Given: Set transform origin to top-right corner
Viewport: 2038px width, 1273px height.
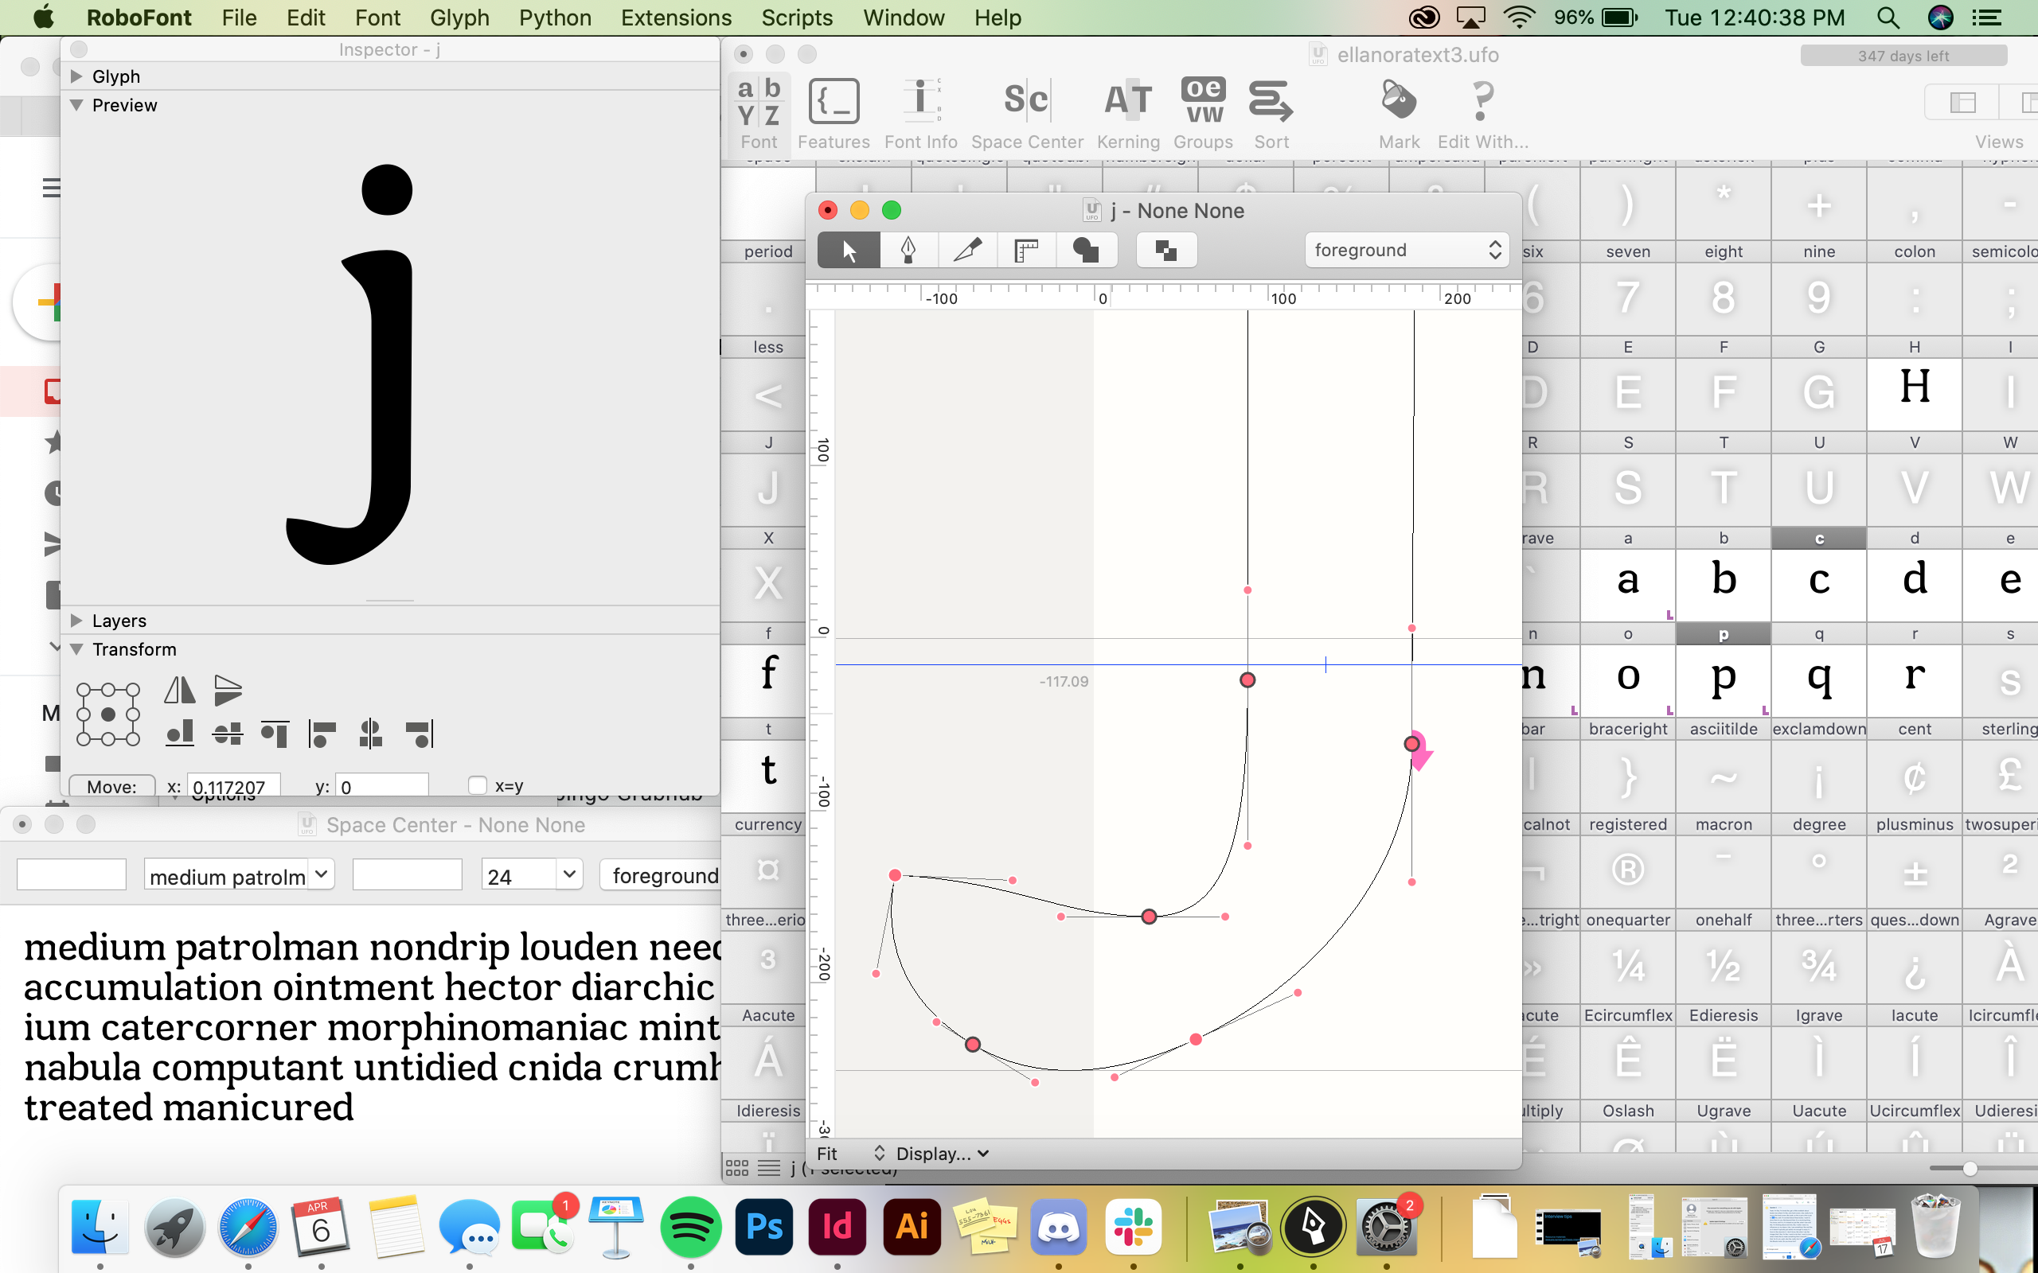Looking at the screenshot, I should pyautogui.click(x=132, y=690).
